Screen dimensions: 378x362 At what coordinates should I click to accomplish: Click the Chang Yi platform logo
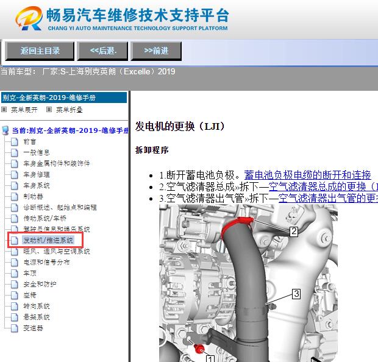(122, 18)
